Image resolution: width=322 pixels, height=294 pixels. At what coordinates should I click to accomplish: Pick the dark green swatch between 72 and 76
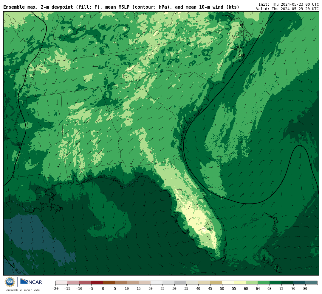coord(287,283)
